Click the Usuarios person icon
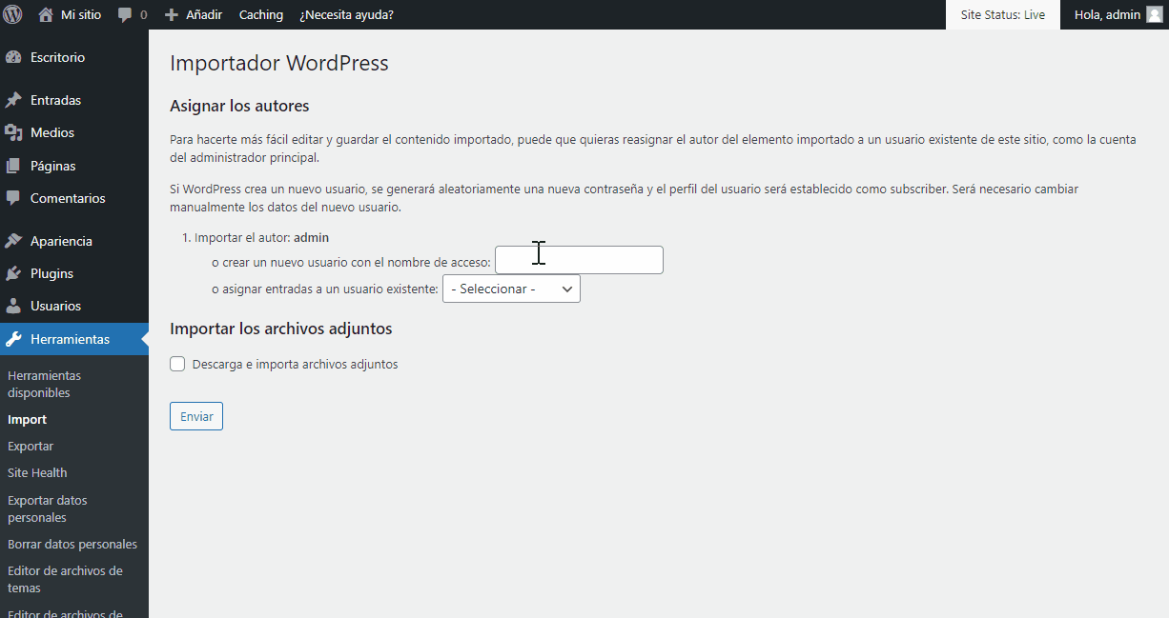This screenshot has width=1169, height=618. coord(13,306)
